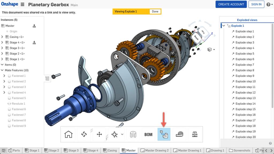
Task: Collapse Explode 1 in Exploded views panel
Action: click(x=224, y=26)
